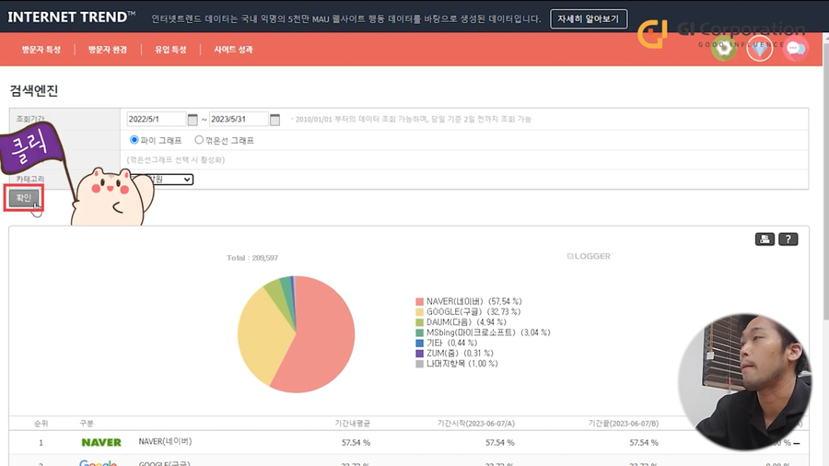Click the 나머지항목 (1.00 %) legend entry
This screenshot has width=829, height=466.
pos(457,364)
